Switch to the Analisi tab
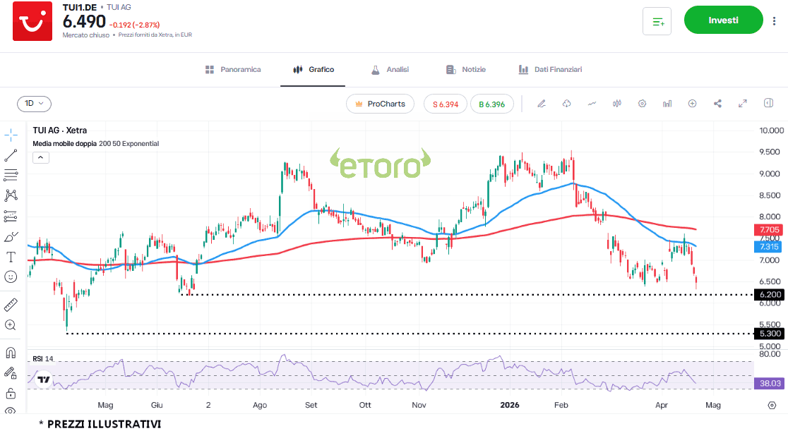This screenshot has width=788, height=431. 390,70
